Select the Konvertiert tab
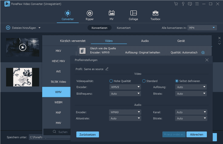Viewport: 223px width, 144px height. (123, 28)
